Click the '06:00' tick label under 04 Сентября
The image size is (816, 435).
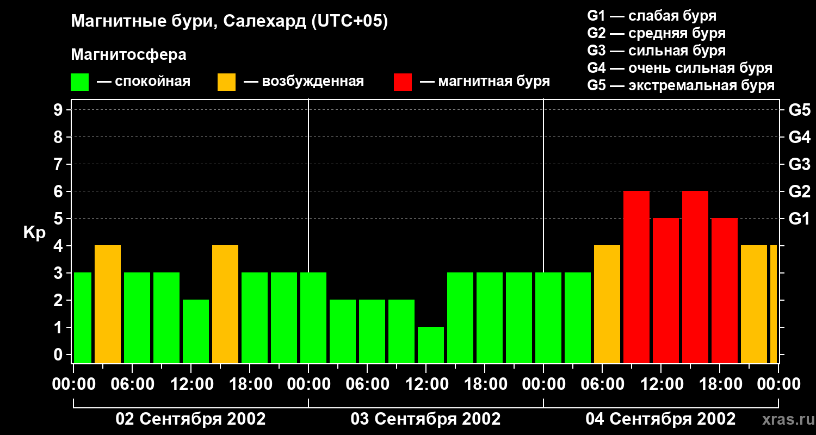[x=602, y=384]
